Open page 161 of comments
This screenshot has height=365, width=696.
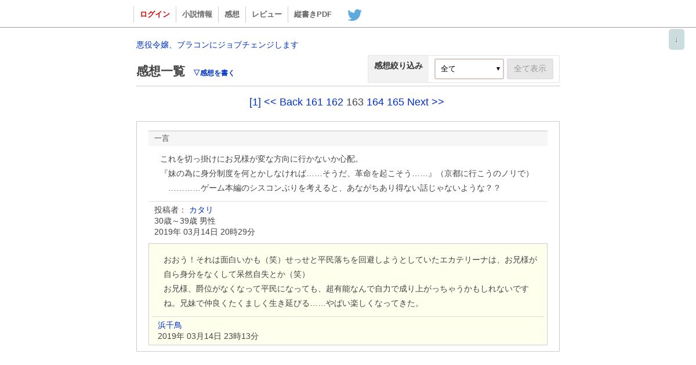314,102
